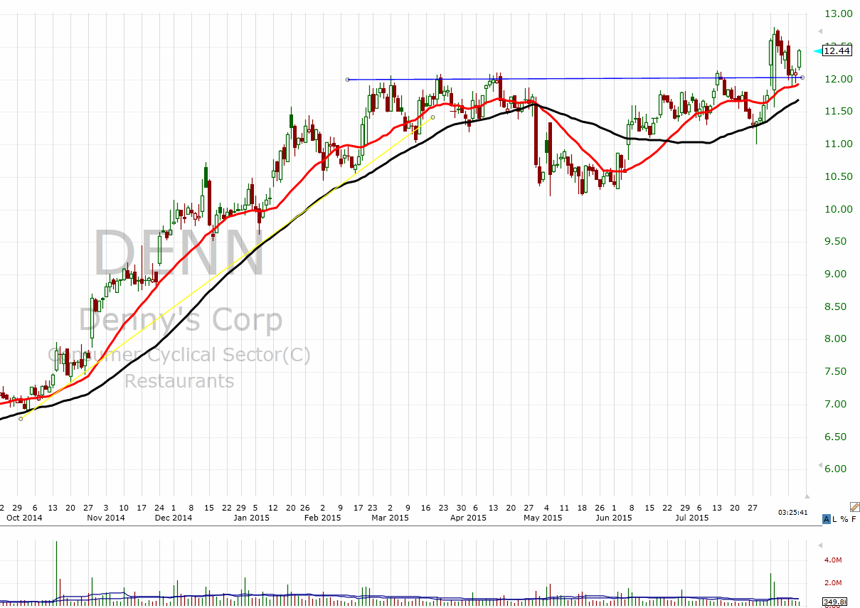Click the 2.0M volume axis label
The image size is (860, 608).
click(x=834, y=583)
